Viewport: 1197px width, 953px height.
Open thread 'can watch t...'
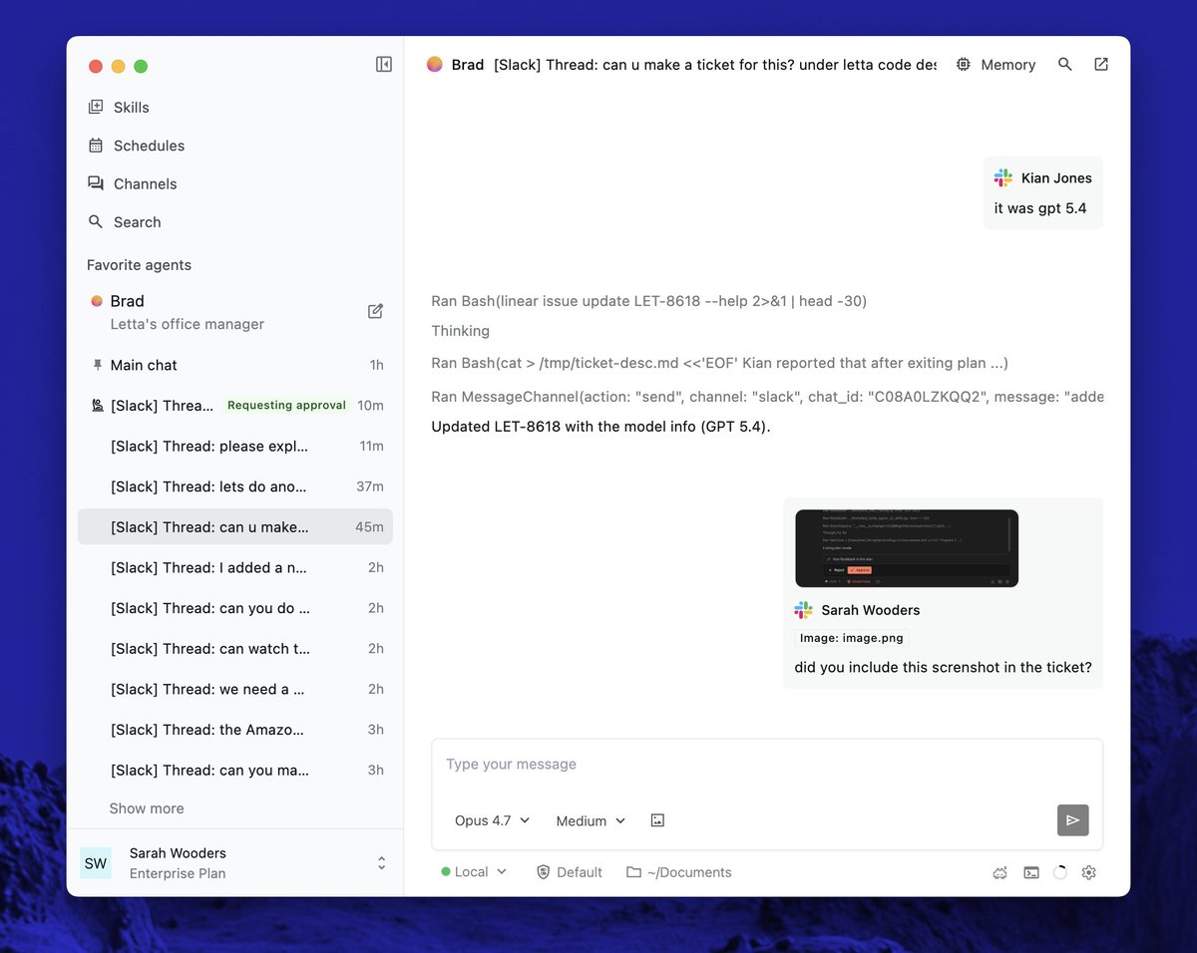(x=235, y=649)
